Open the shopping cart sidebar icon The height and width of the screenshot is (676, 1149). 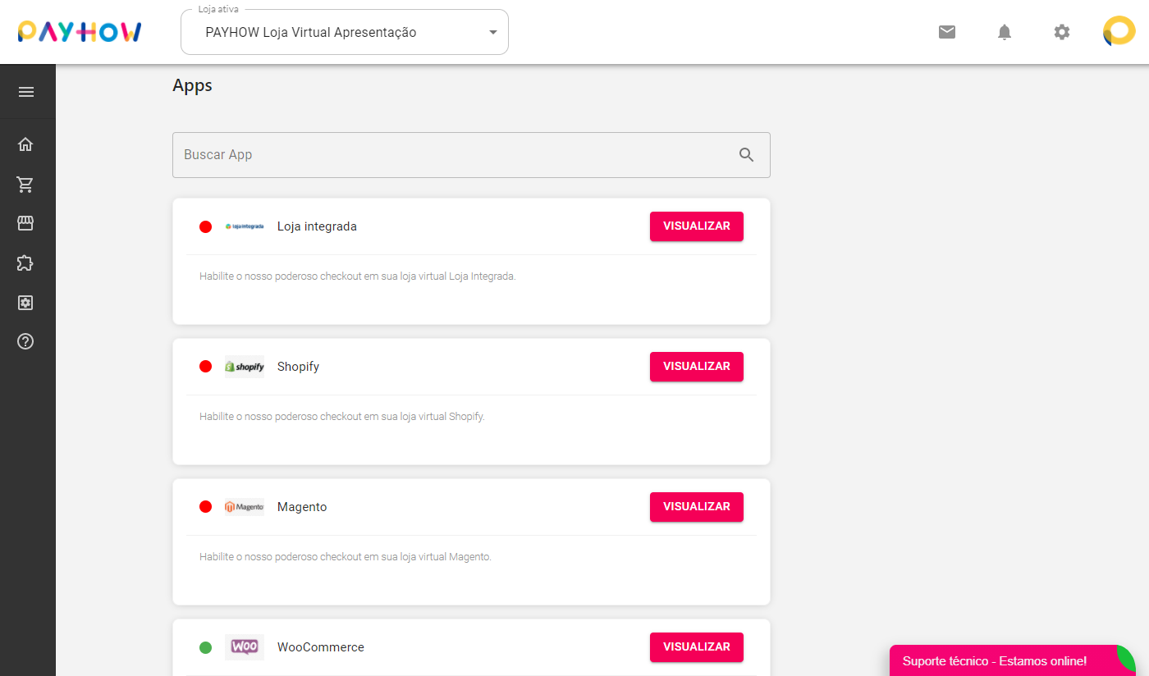25,184
